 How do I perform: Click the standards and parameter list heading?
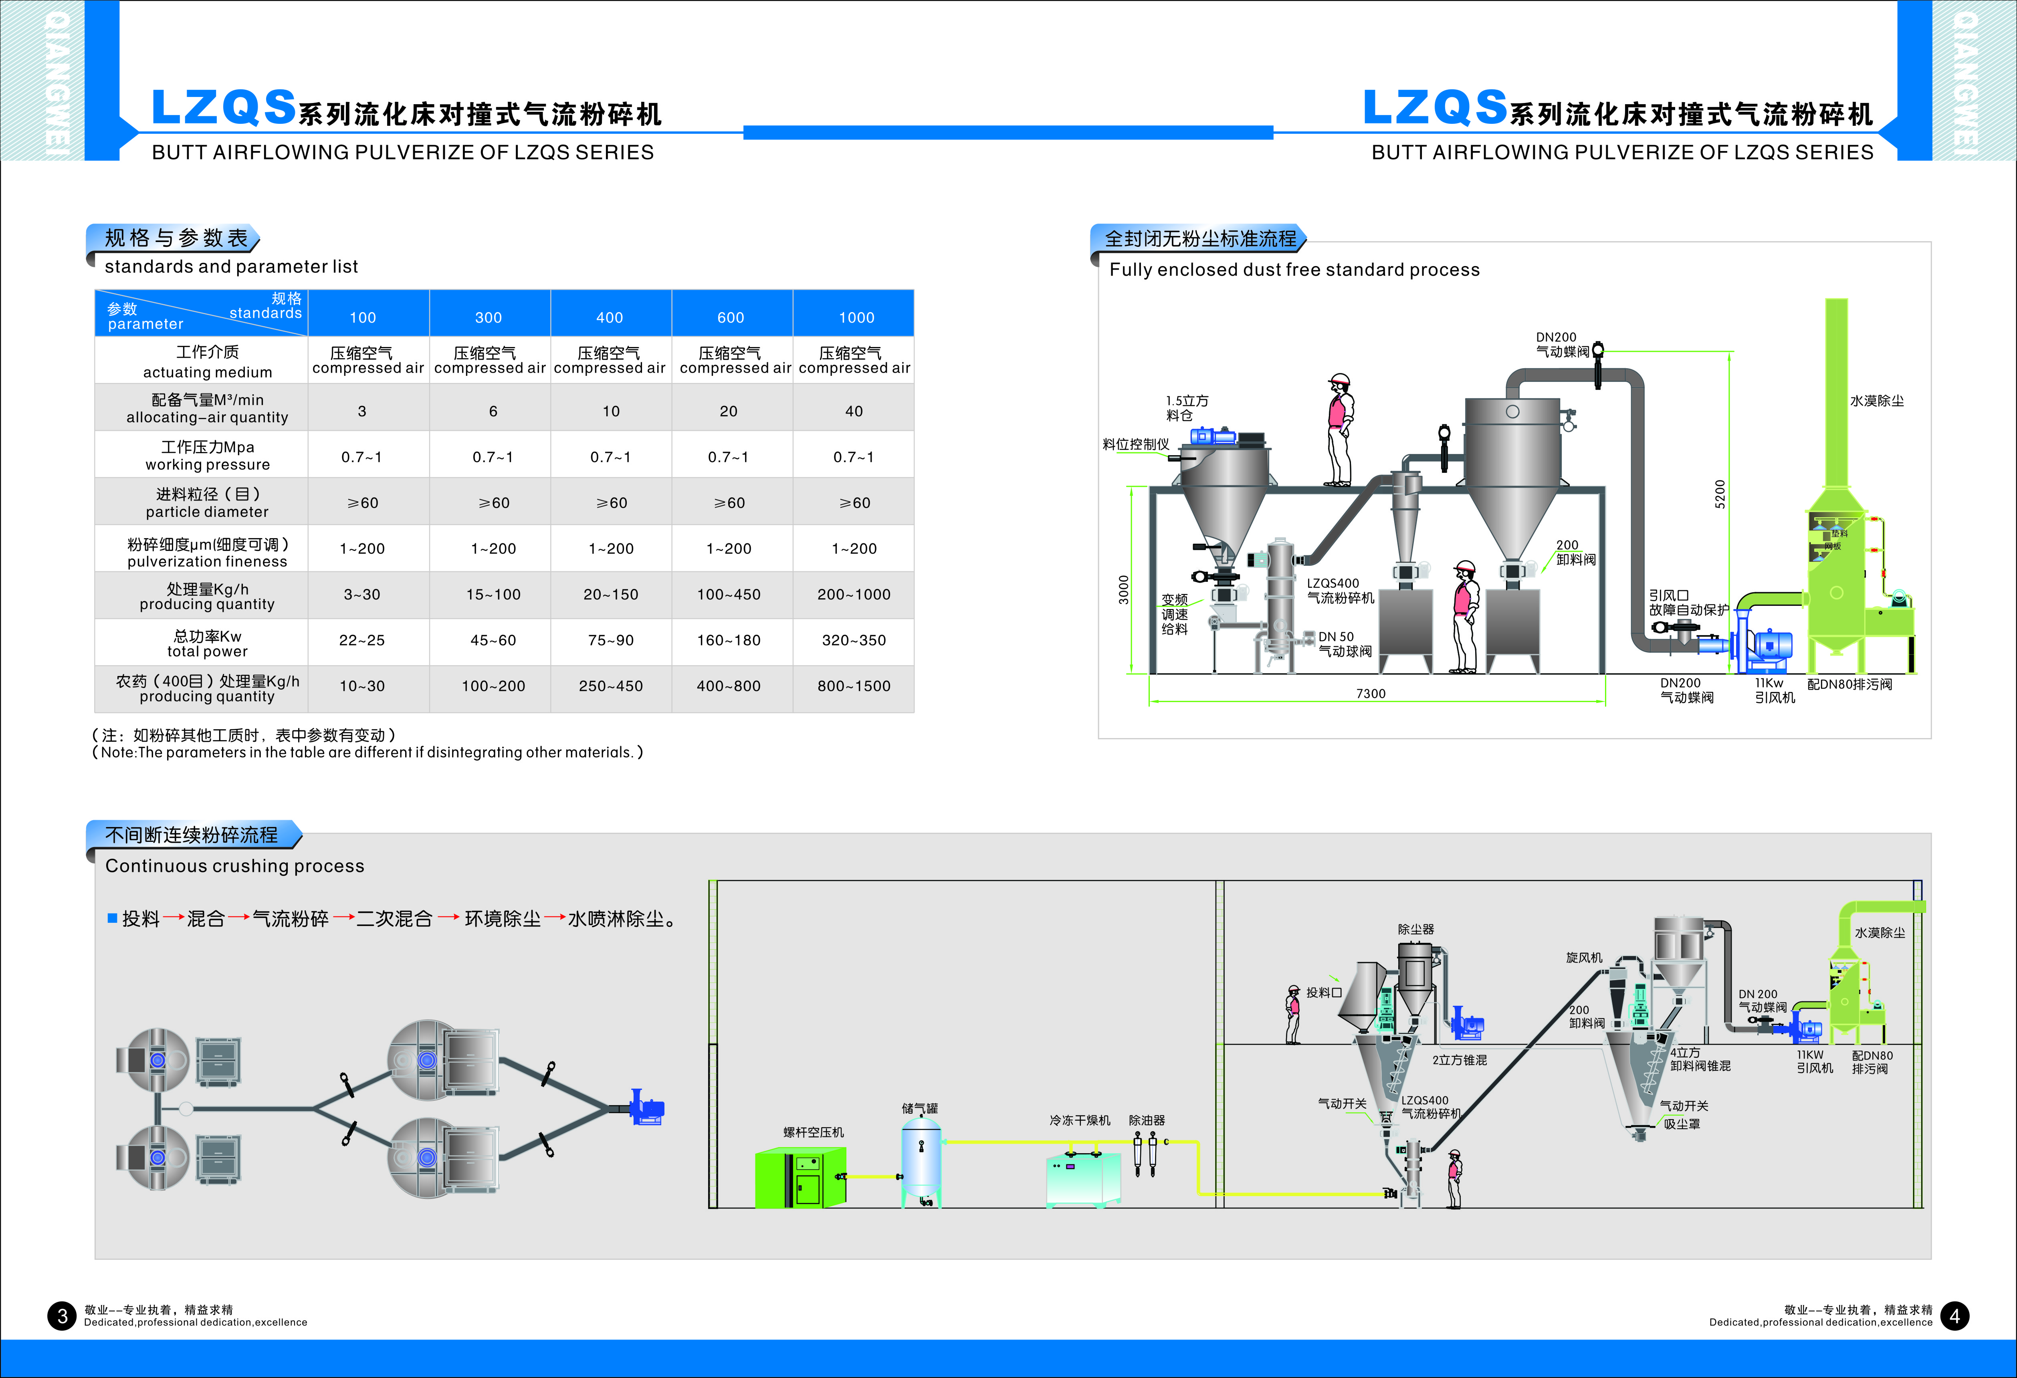tap(231, 266)
